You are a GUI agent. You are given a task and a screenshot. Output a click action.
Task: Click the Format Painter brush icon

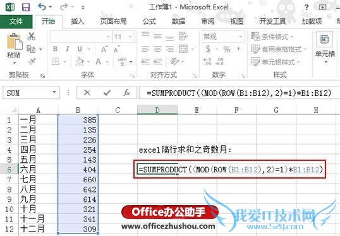pyautogui.click(x=32, y=61)
